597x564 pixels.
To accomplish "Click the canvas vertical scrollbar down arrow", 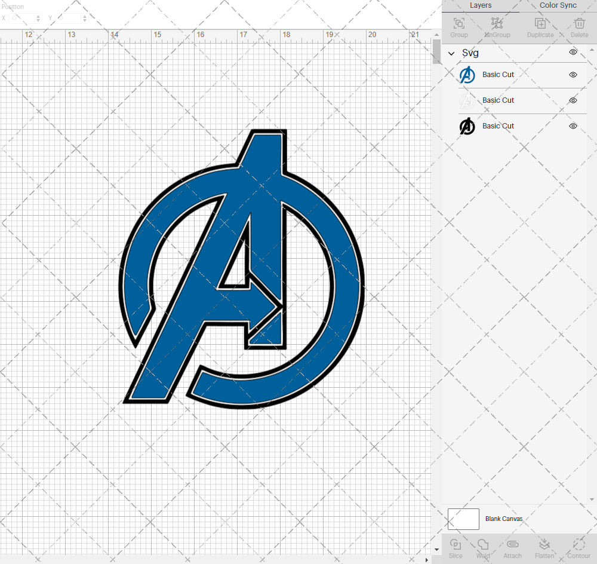I will pos(436,550).
